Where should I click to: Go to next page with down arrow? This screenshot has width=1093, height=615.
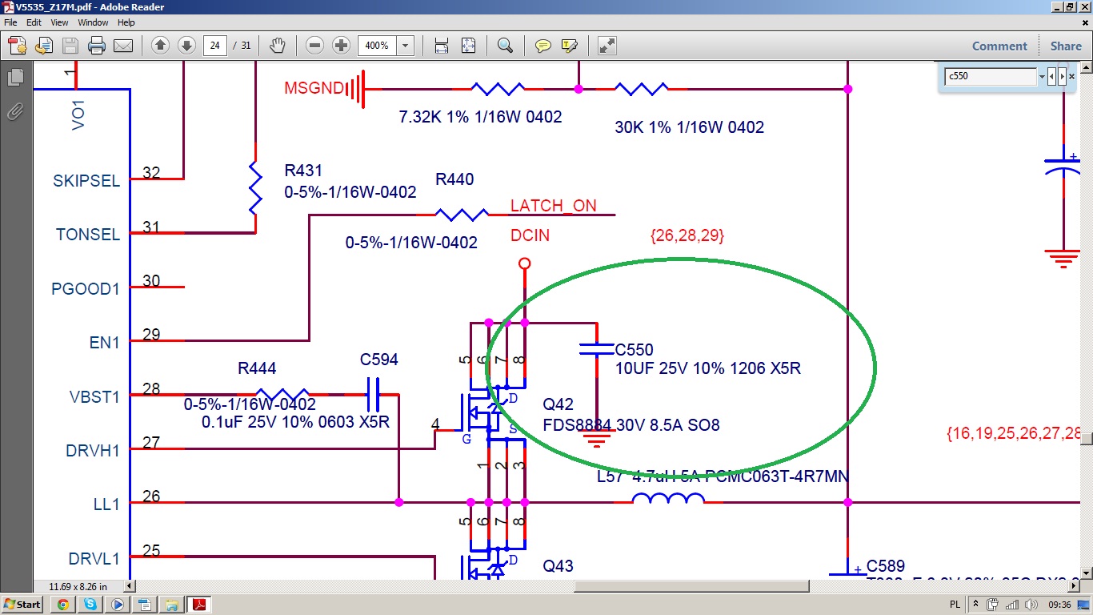pos(186,46)
